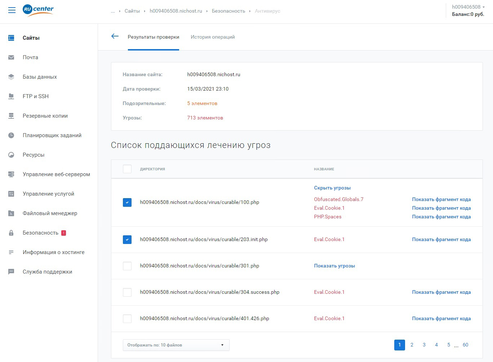Open Служба поддержки in sidebar menu
493x362 pixels.
point(47,272)
